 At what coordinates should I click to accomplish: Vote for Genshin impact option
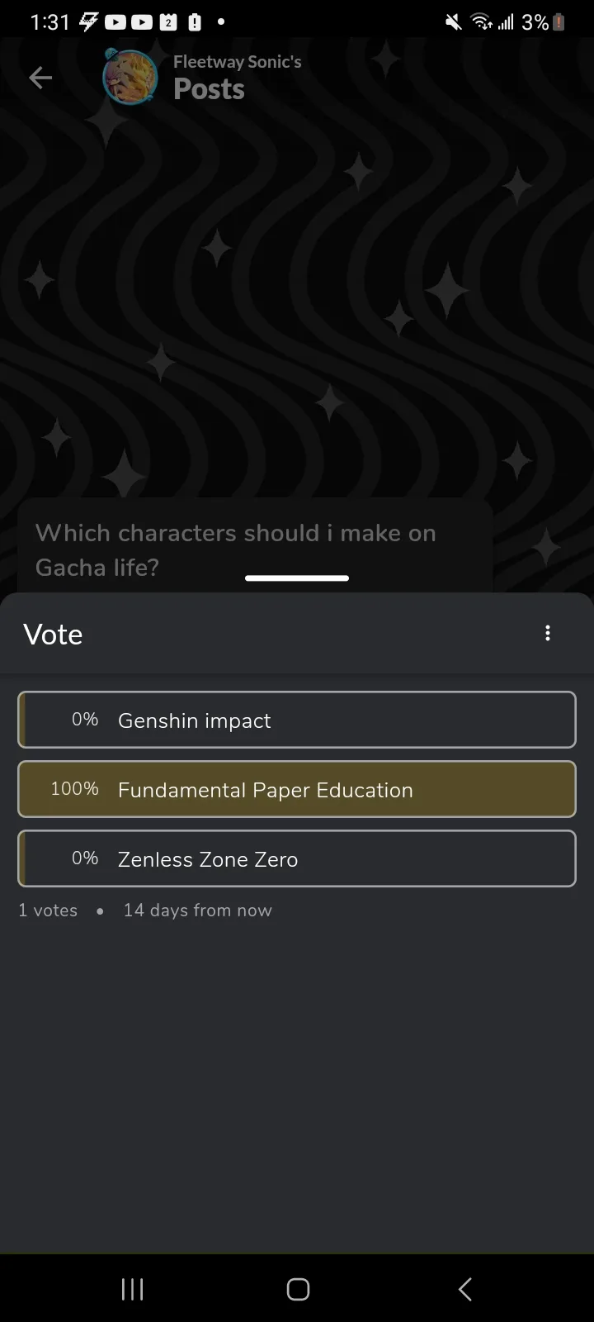[297, 720]
